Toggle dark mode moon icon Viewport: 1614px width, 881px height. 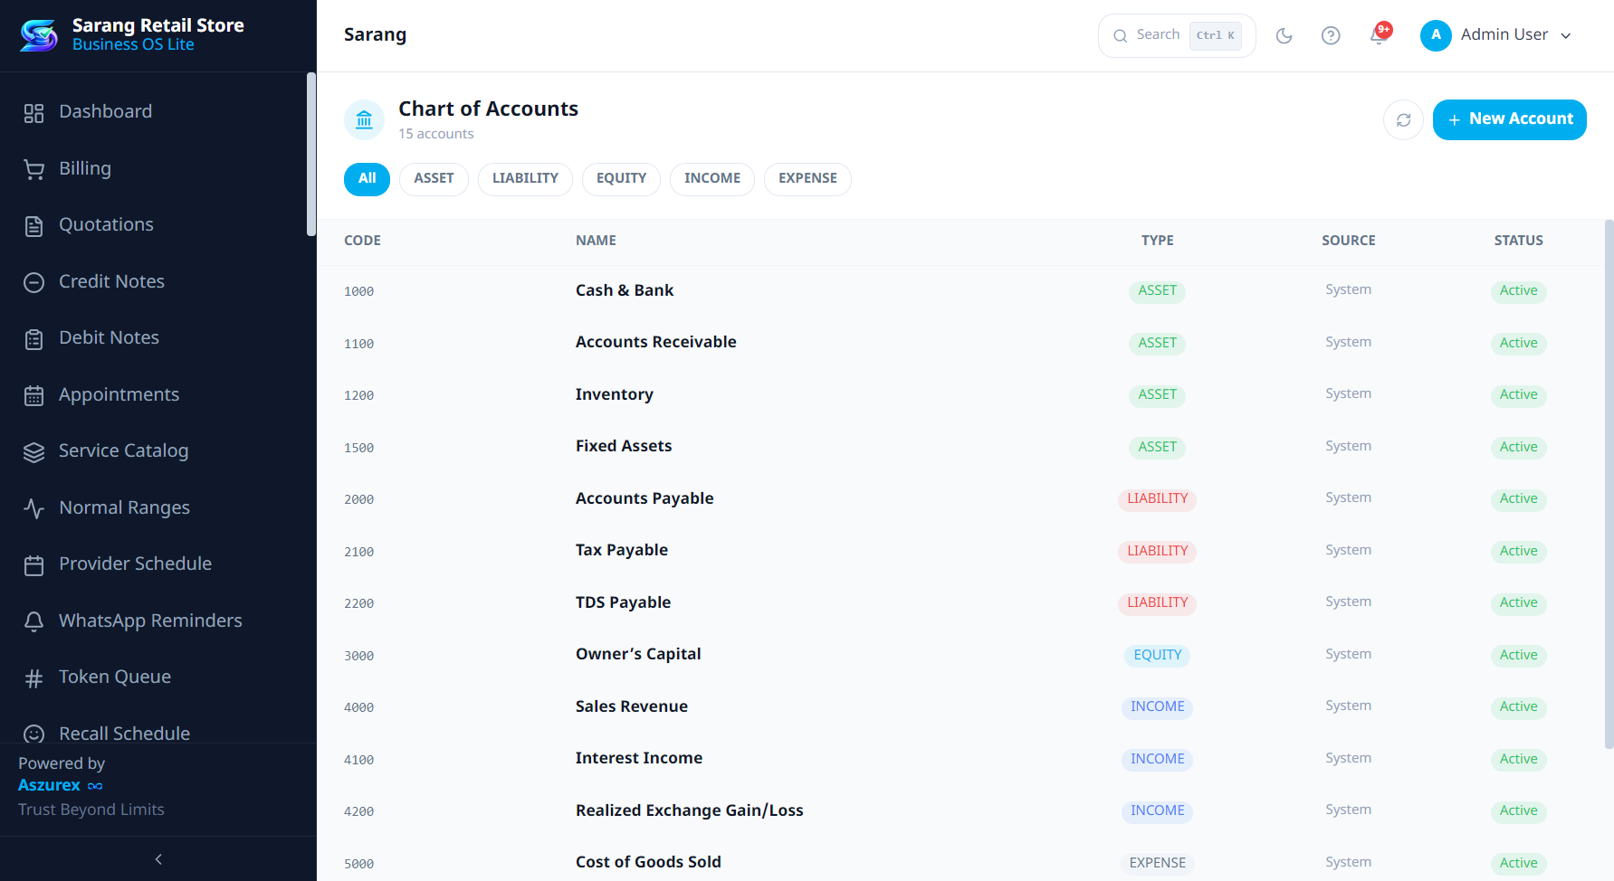pyautogui.click(x=1284, y=36)
